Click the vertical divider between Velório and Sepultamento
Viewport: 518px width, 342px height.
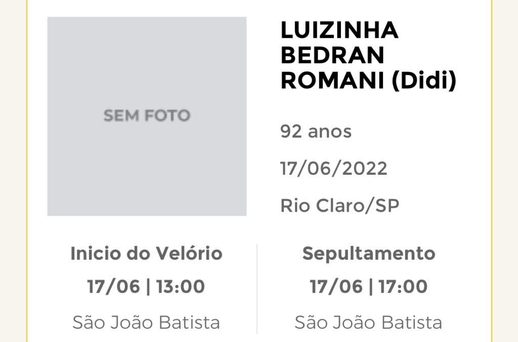[x=257, y=289]
